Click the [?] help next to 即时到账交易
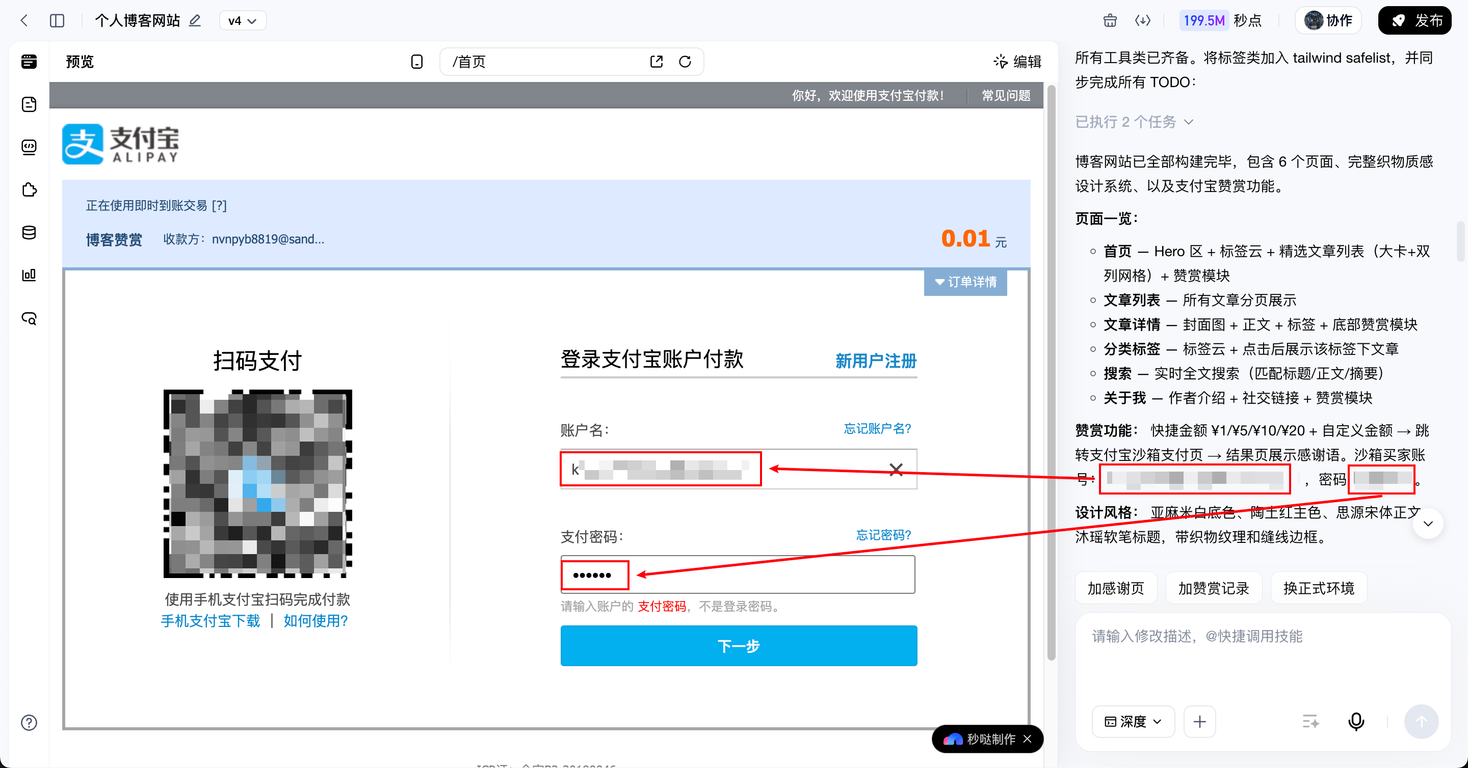Screen dimensions: 1468x768 point(219,206)
